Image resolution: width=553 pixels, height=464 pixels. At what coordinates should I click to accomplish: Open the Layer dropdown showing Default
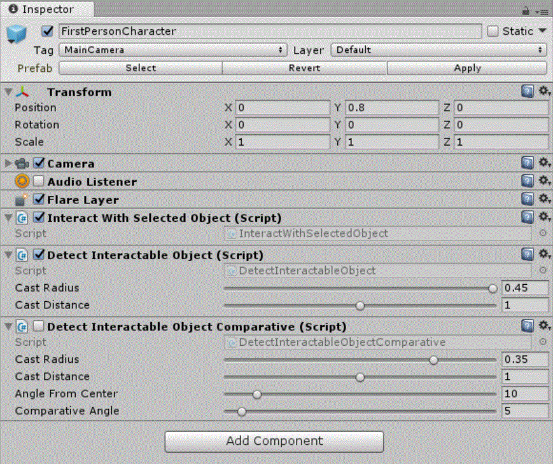pos(438,50)
